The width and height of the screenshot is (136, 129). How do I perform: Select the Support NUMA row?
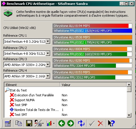coord(65,100)
